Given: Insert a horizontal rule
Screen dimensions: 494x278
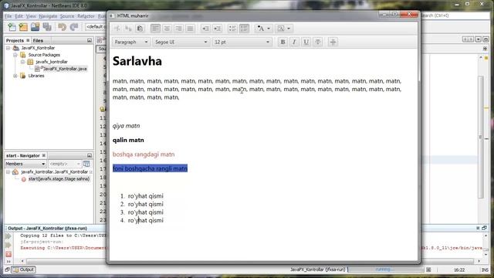Looking at the screenshot, I should click(x=333, y=42).
